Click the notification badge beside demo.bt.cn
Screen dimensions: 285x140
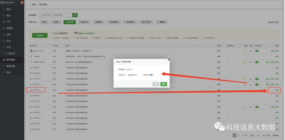point(22,2)
